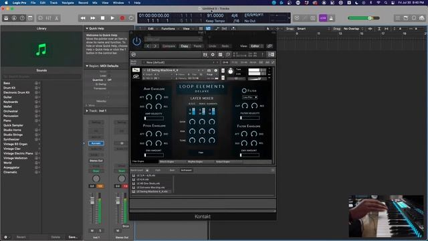Open the Toolbar button in the control bar

30,18
